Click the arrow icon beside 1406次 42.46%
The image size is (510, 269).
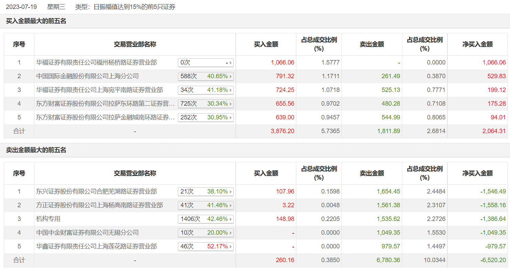pyautogui.click(x=231, y=219)
